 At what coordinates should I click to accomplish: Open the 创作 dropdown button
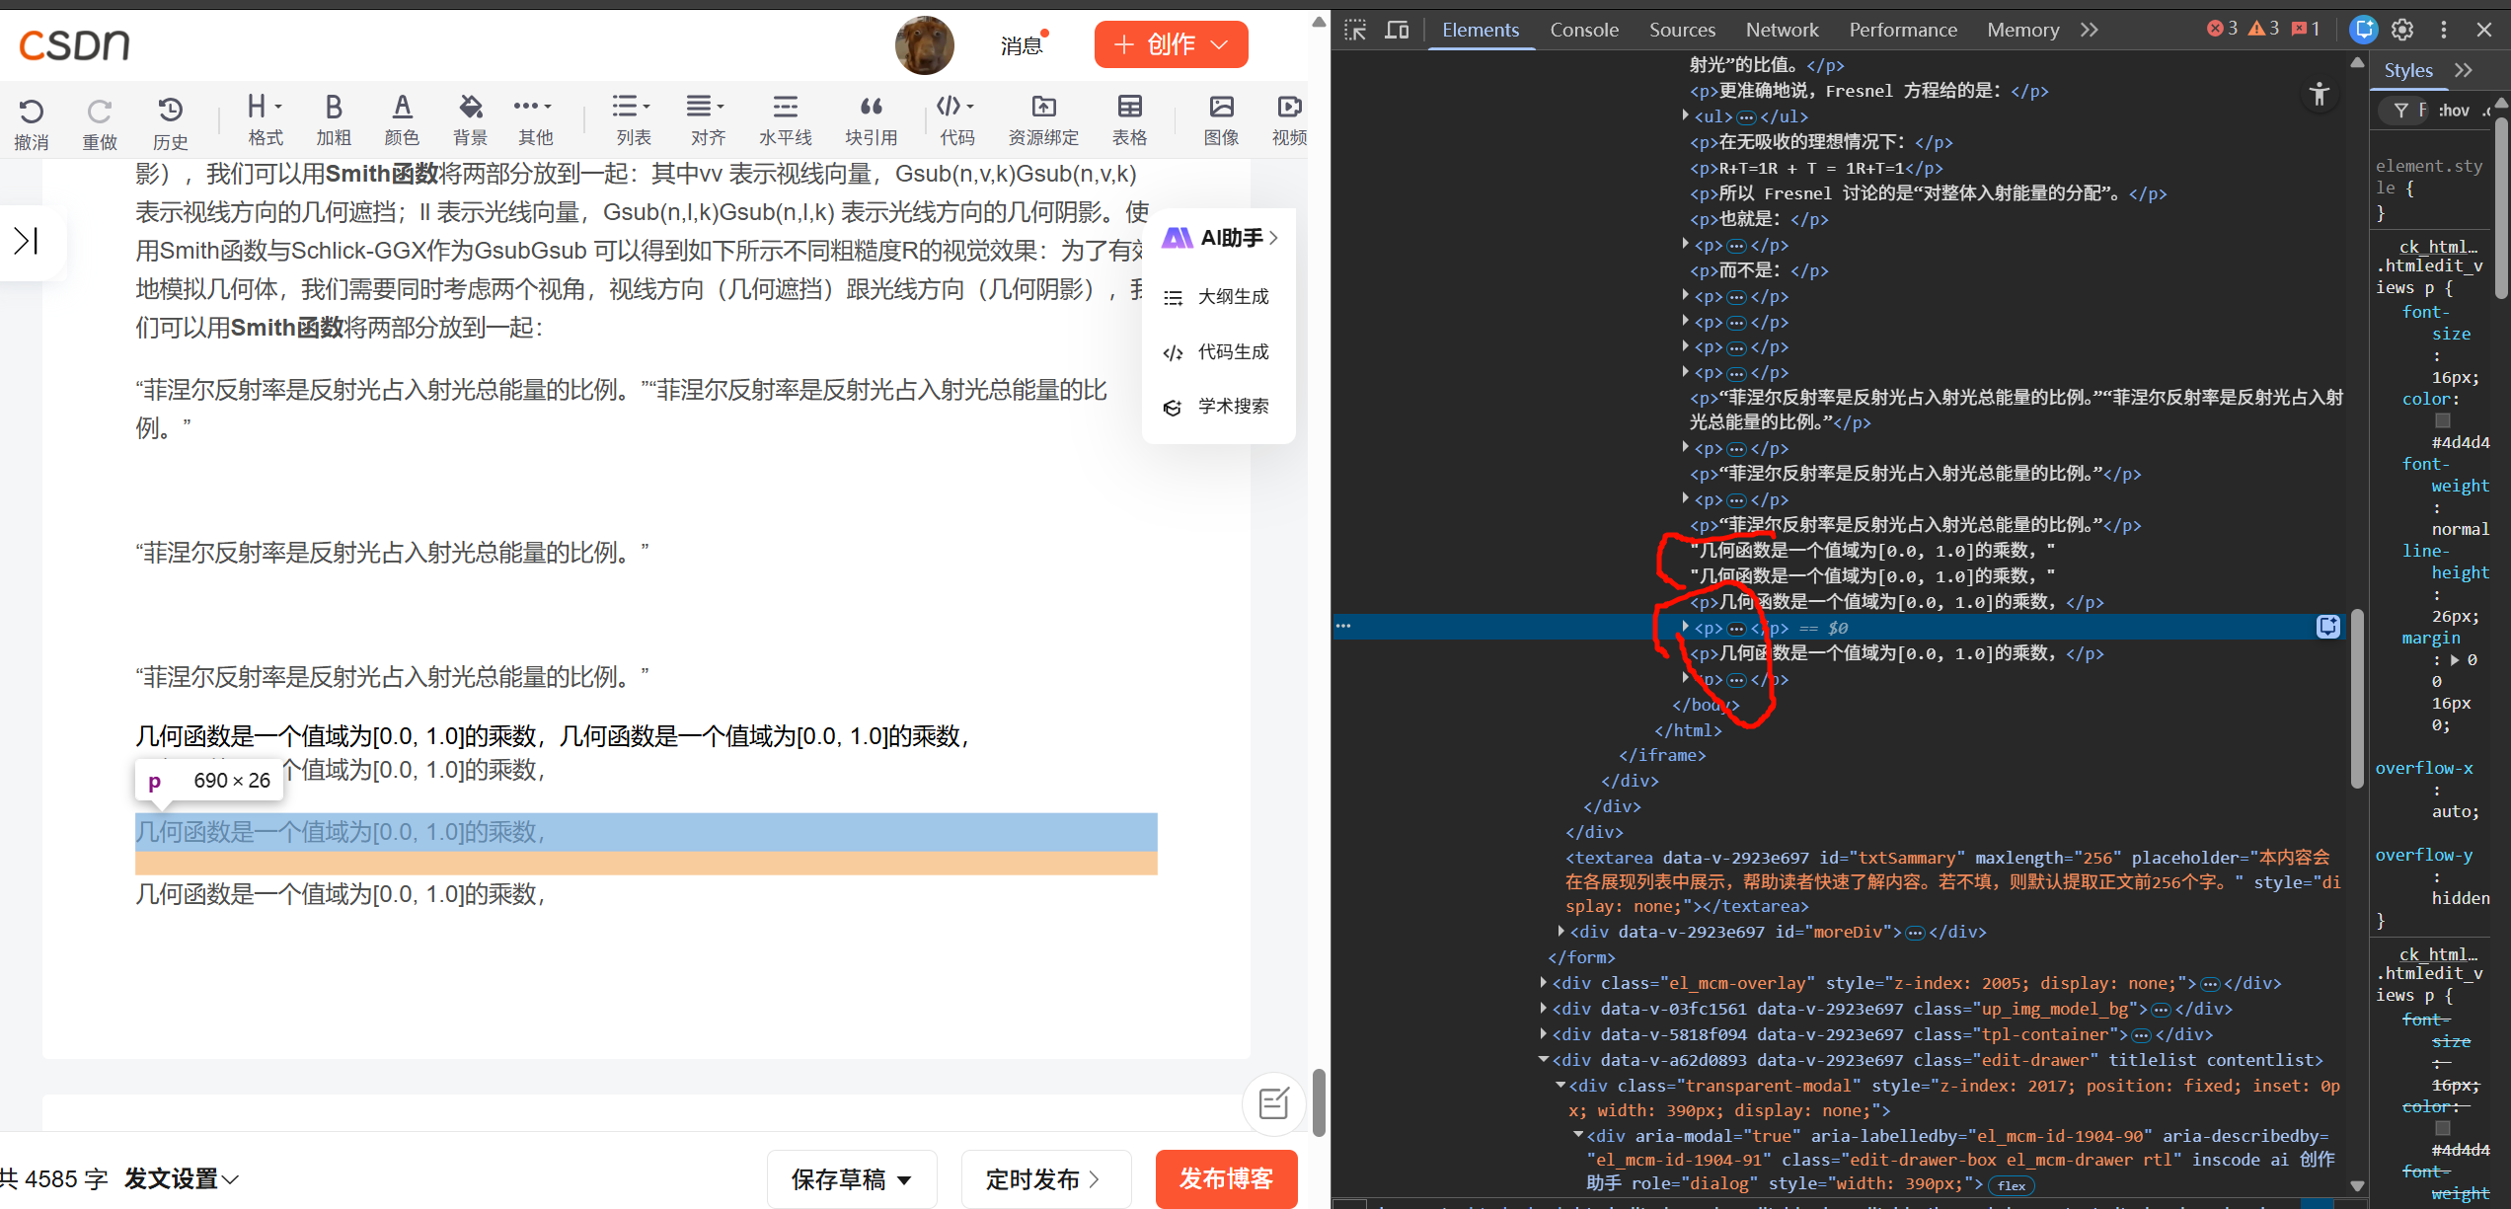(1171, 44)
